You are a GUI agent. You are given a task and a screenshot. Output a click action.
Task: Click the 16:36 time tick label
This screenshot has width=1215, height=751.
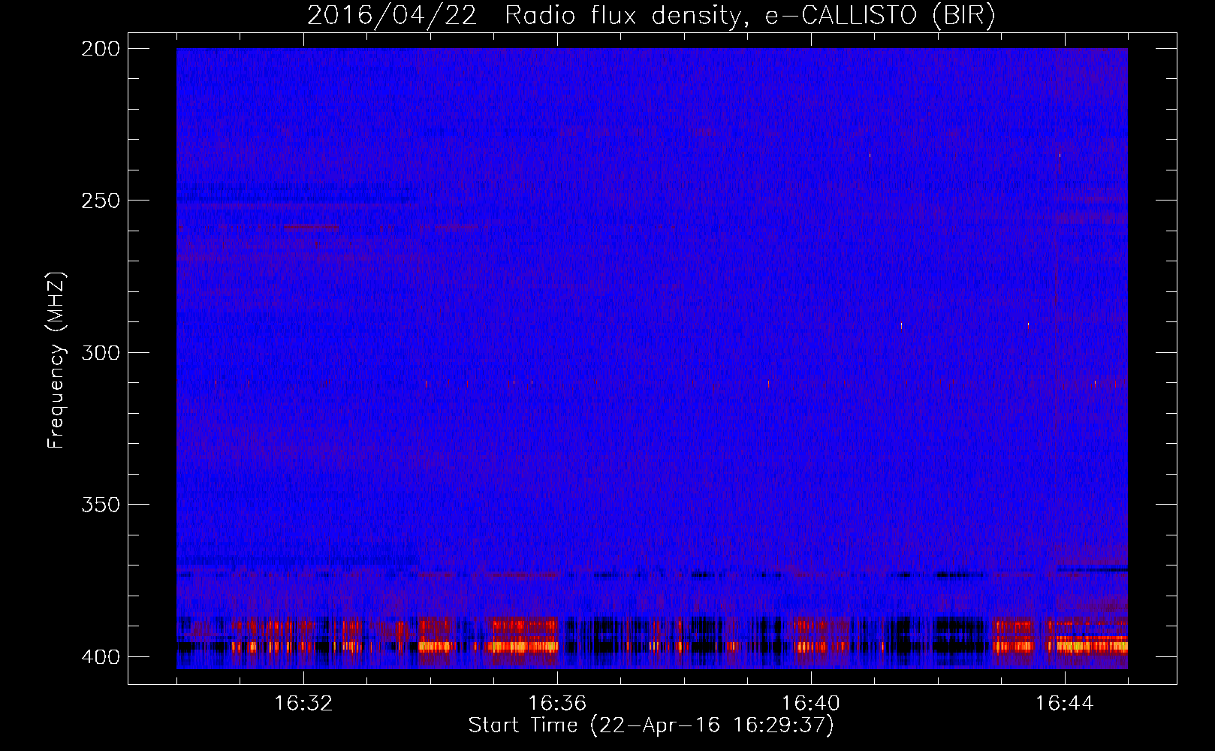557,704
